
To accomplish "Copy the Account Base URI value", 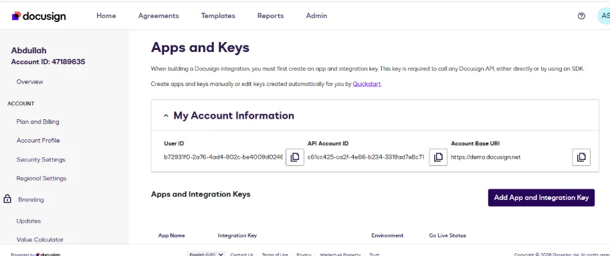I will (x=581, y=157).
